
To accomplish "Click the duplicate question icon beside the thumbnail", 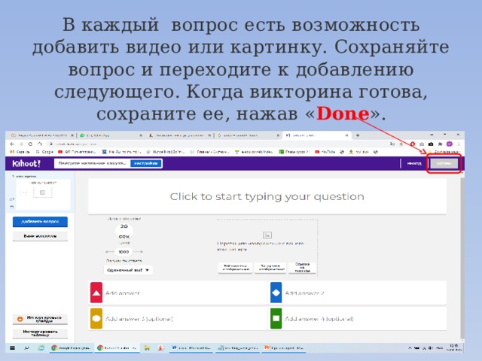I will 12,199.
